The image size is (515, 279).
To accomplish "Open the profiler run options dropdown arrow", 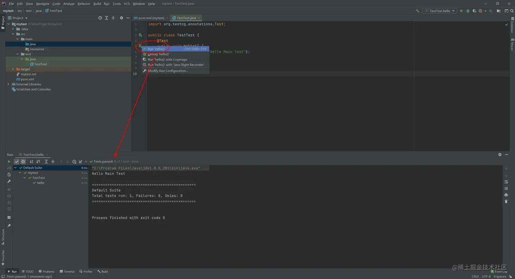I will (485, 11).
